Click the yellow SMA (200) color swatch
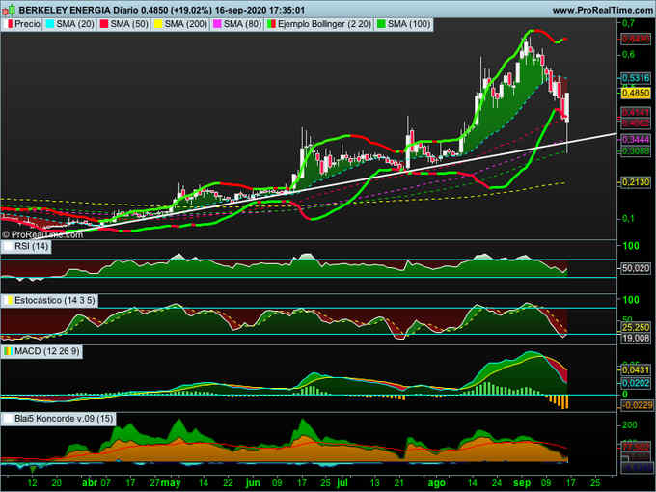This screenshot has width=656, height=492. pos(157,24)
